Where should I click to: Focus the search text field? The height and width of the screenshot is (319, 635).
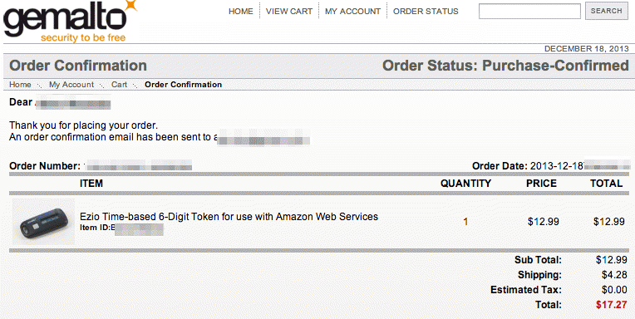pos(529,11)
